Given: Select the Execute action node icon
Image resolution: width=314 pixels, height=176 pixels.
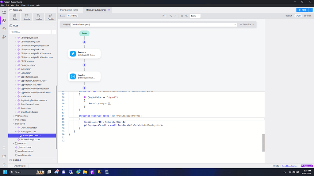Looking at the screenshot, I should click(x=73, y=53).
